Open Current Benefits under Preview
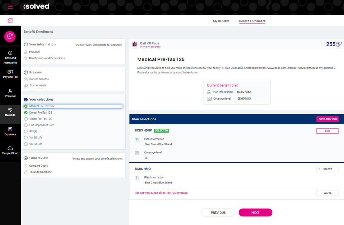Viewport: 344px width, 225px height. 39,79
